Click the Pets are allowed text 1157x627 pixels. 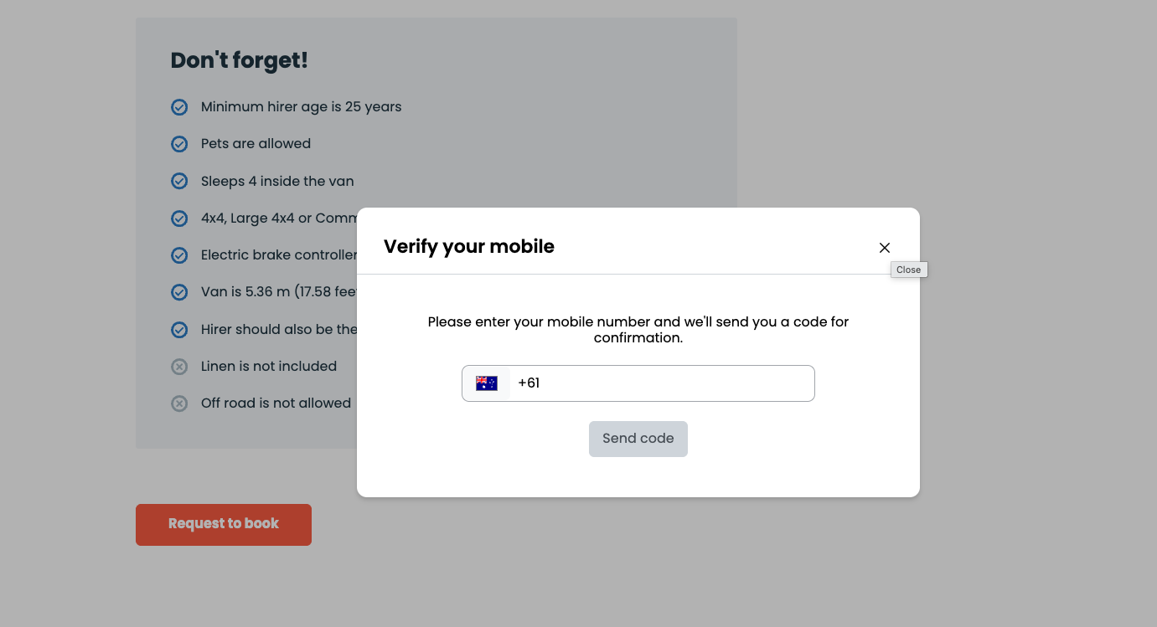256,144
